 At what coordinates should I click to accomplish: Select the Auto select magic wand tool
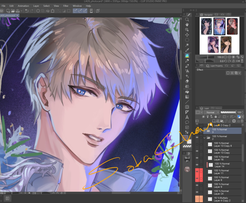pos(187,45)
